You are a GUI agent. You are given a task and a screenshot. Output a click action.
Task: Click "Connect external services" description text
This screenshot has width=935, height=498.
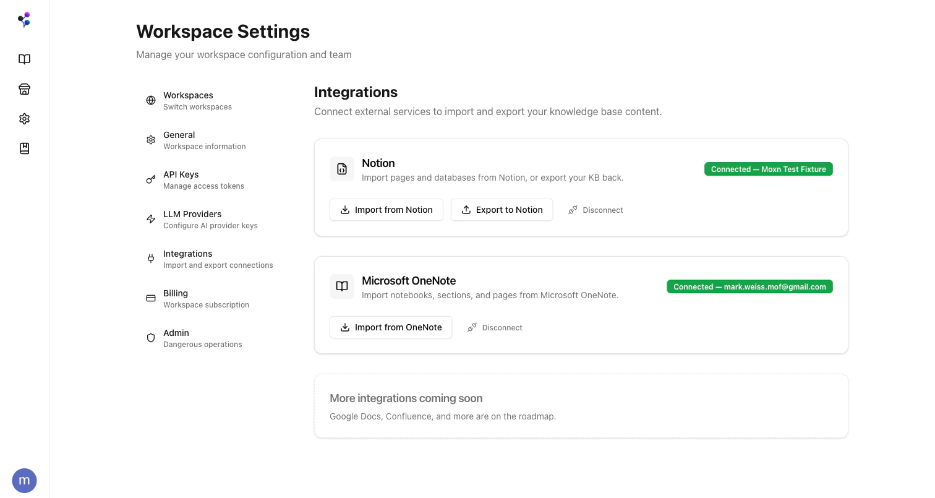click(488, 112)
